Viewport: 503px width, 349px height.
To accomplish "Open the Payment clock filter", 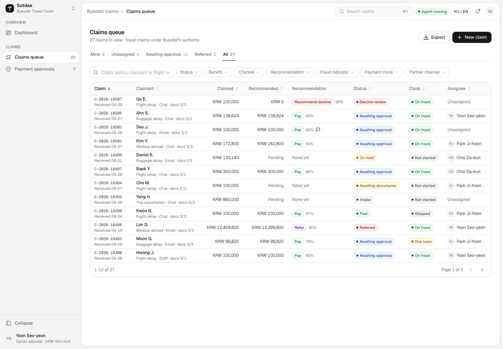I will click(382, 72).
